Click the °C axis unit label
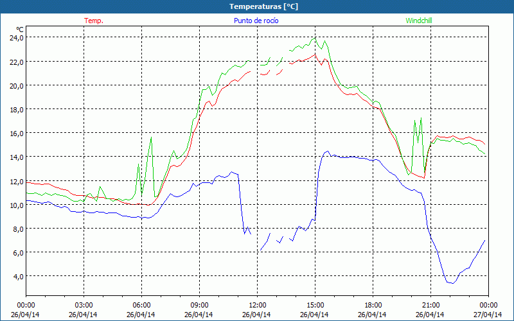Image resolution: width=514 pixels, height=321 pixels. coord(20,30)
